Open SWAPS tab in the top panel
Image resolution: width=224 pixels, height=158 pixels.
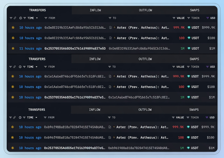pos(195,10)
